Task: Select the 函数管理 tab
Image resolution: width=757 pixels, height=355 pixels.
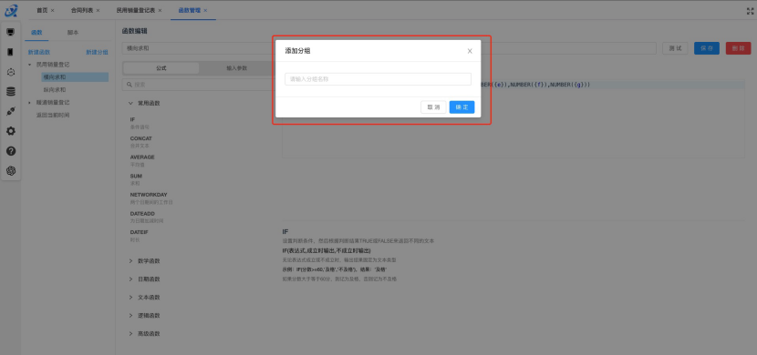Action: point(190,10)
